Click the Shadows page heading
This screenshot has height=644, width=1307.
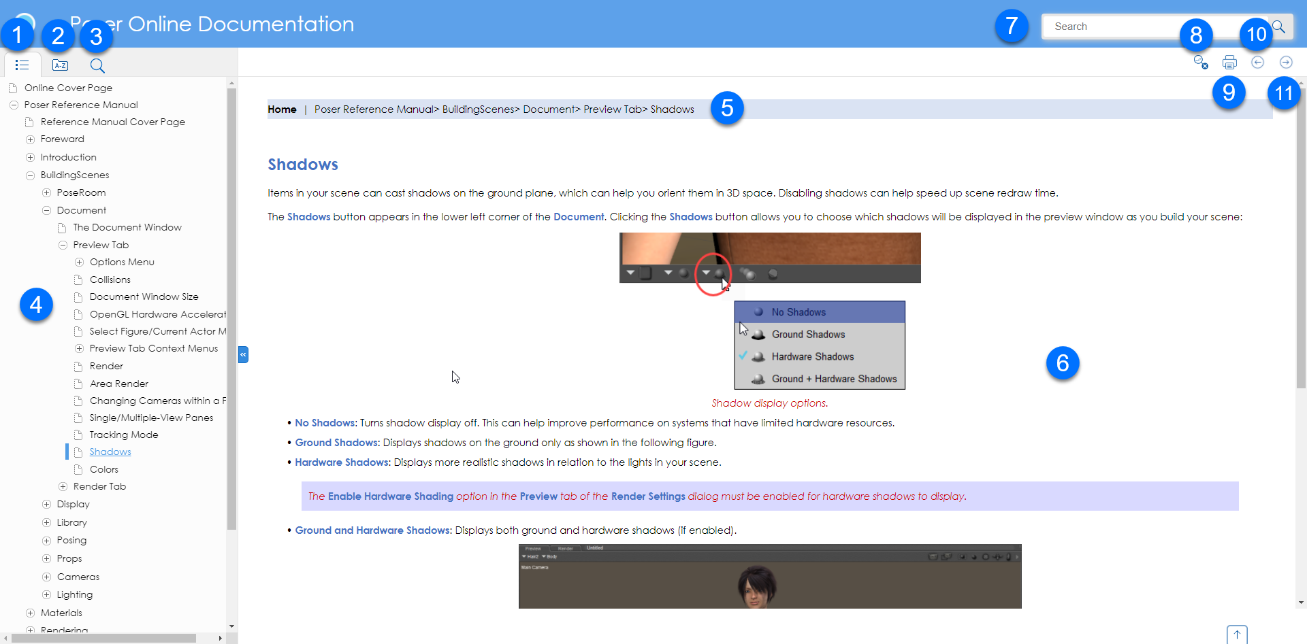303,165
